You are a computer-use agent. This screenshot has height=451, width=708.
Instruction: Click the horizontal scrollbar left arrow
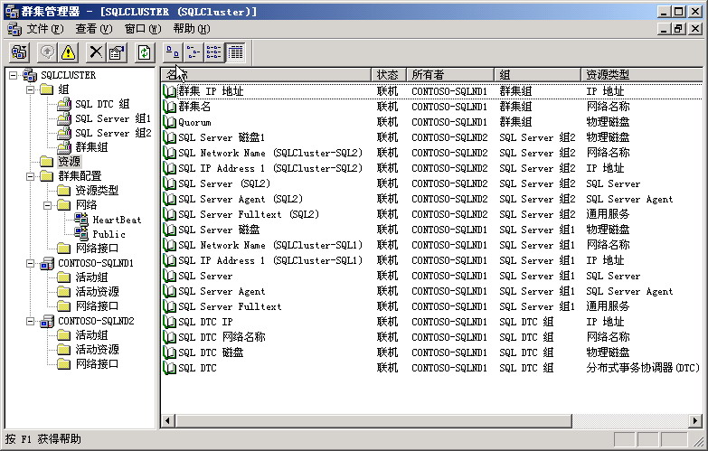coord(168,421)
